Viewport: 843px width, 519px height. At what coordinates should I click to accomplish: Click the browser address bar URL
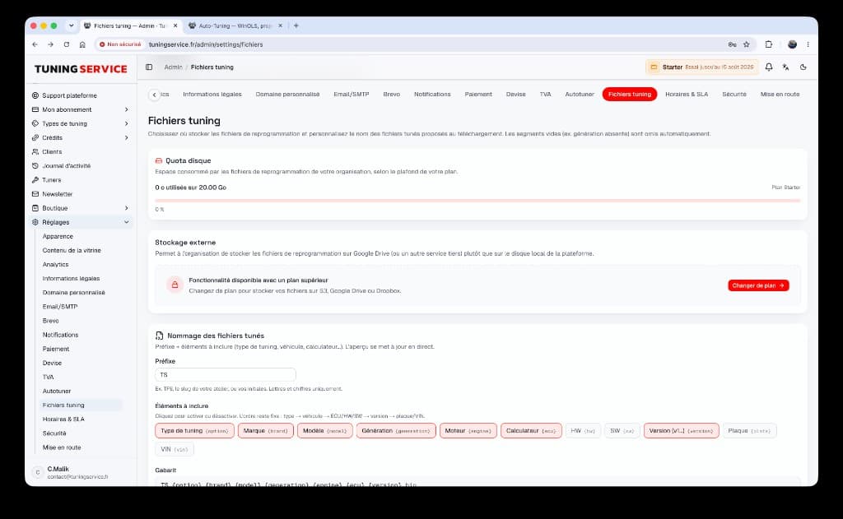(205, 44)
